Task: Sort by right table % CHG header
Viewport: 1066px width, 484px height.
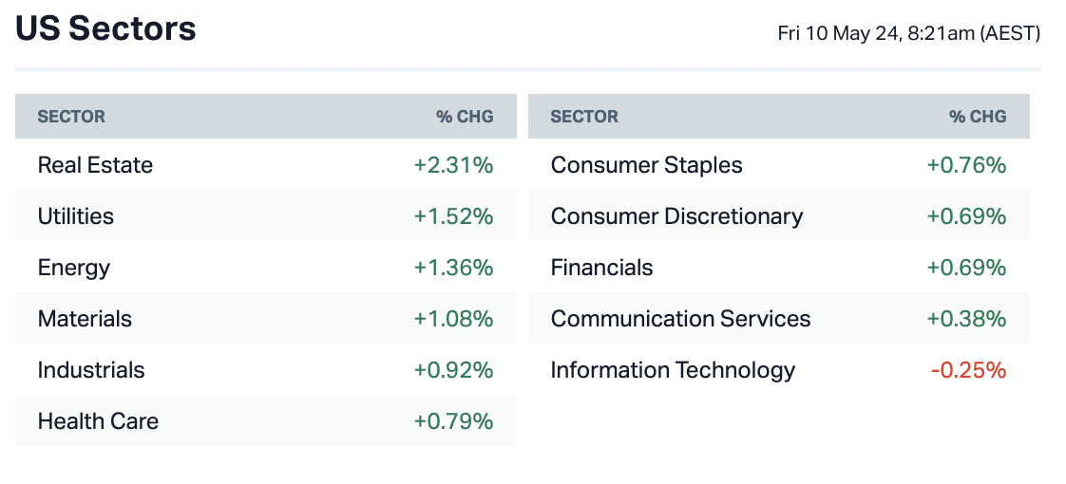Action: pyautogui.click(x=978, y=117)
